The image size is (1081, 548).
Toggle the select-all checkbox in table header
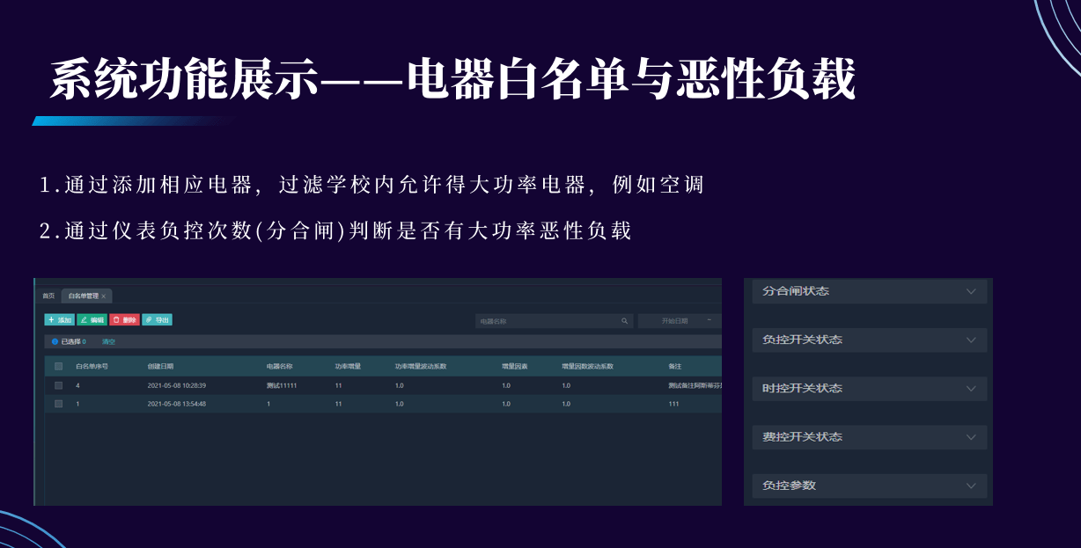(59, 366)
